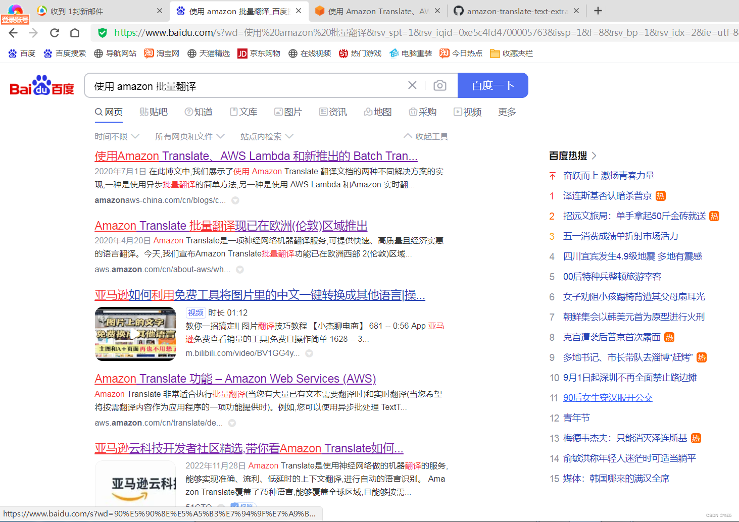
Task: Open the 淘宝网 bookmark
Action: tap(162, 53)
